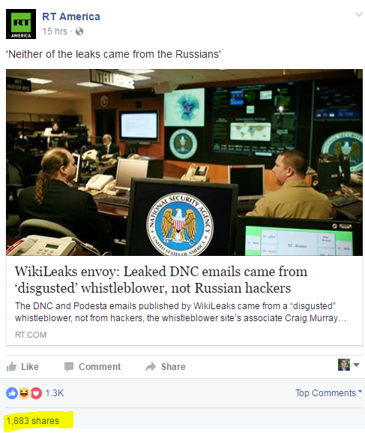Click the Share arrow icon
Viewport: 365px width, 433px height.
151,367
